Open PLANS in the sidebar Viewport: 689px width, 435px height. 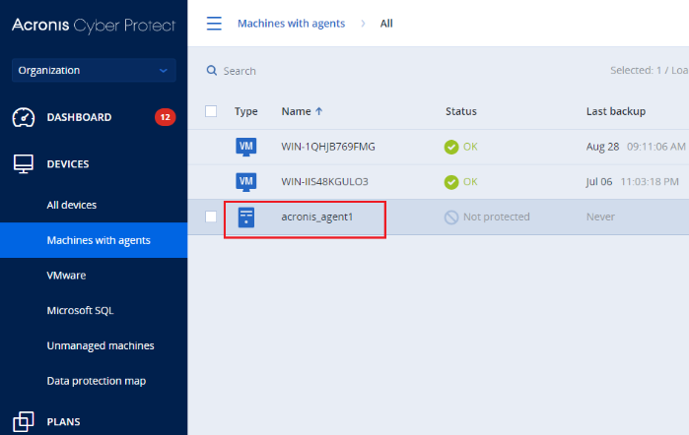point(64,422)
